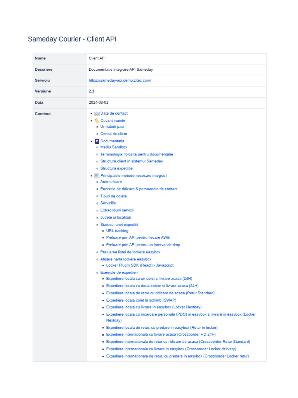
Task: Open Expediere locala colet la schimb (SWAP)
Action: tap(141, 300)
